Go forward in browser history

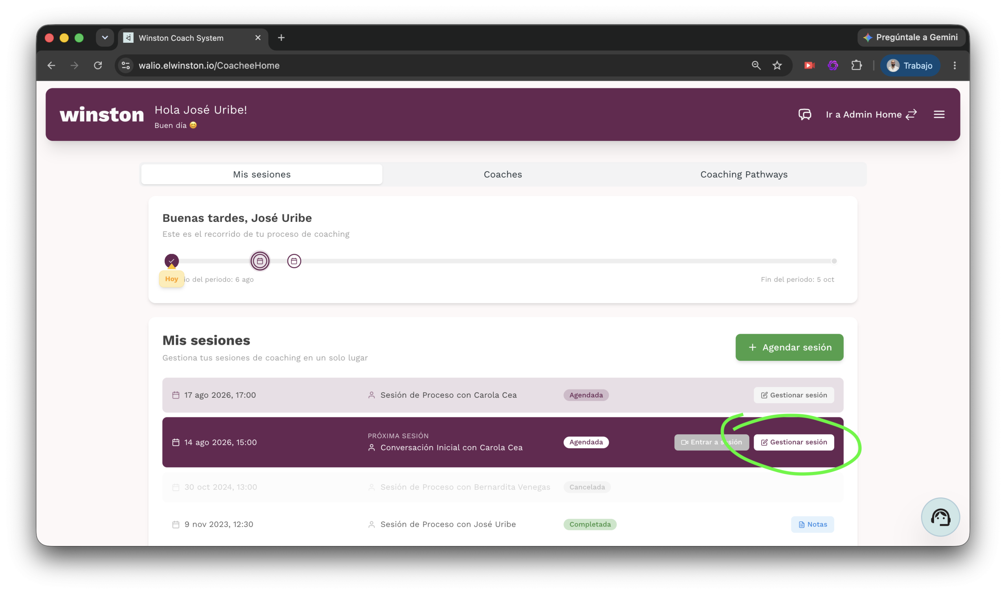coord(75,65)
